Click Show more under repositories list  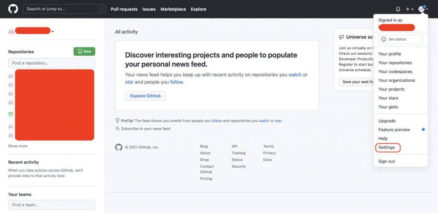(18, 146)
